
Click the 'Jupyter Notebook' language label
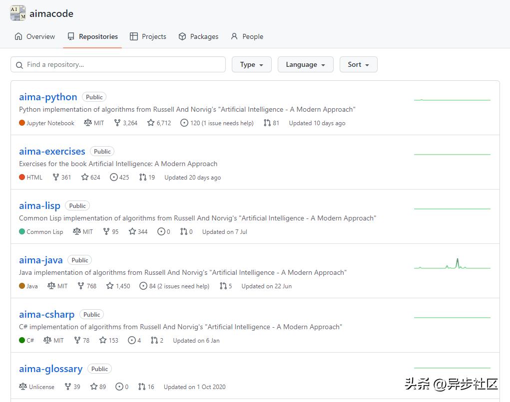pyautogui.click(x=50, y=123)
